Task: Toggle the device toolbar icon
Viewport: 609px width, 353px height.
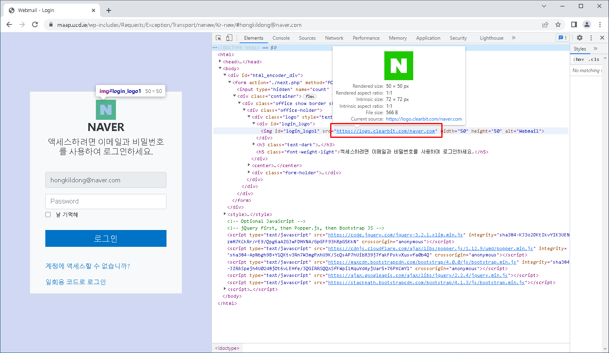Action: (229, 38)
